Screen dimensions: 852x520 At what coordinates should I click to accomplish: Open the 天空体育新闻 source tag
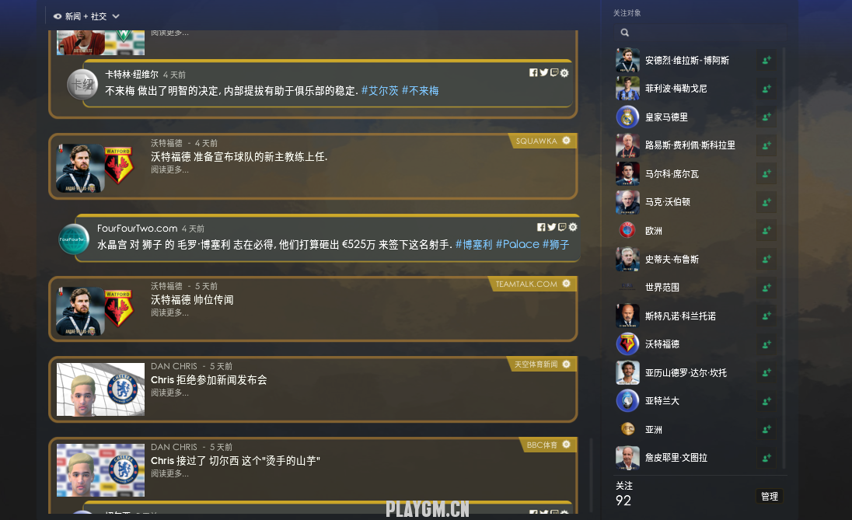(x=536, y=364)
